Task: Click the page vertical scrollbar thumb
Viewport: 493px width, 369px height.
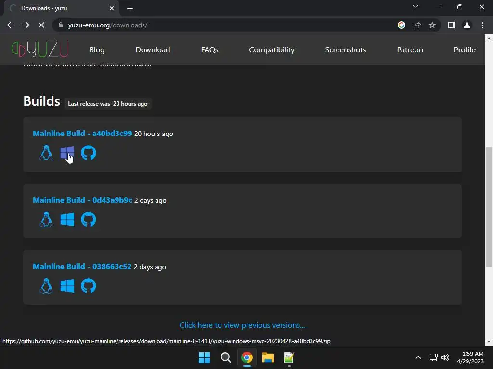Action: coord(489,207)
